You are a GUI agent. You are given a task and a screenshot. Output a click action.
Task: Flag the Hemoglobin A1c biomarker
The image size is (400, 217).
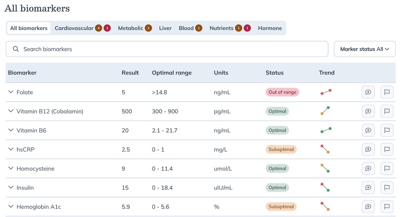387,206
